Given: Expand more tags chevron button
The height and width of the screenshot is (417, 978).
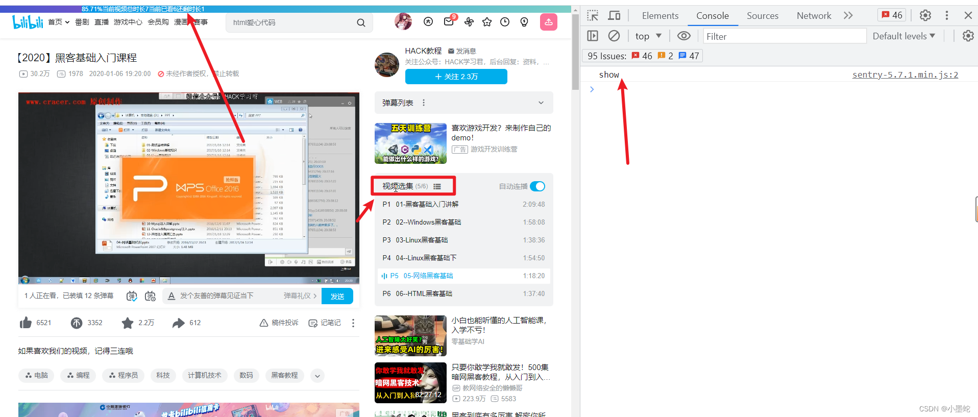Looking at the screenshot, I should point(317,376).
